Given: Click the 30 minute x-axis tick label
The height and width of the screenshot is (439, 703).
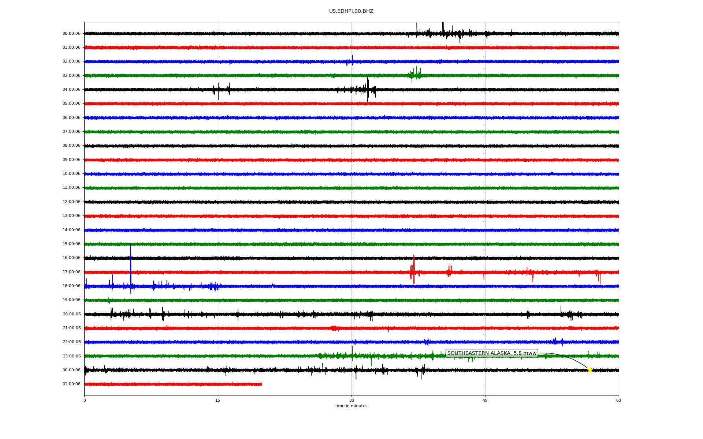Looking at the screenshot, I should pyautogui.click(x=351, y=401).
